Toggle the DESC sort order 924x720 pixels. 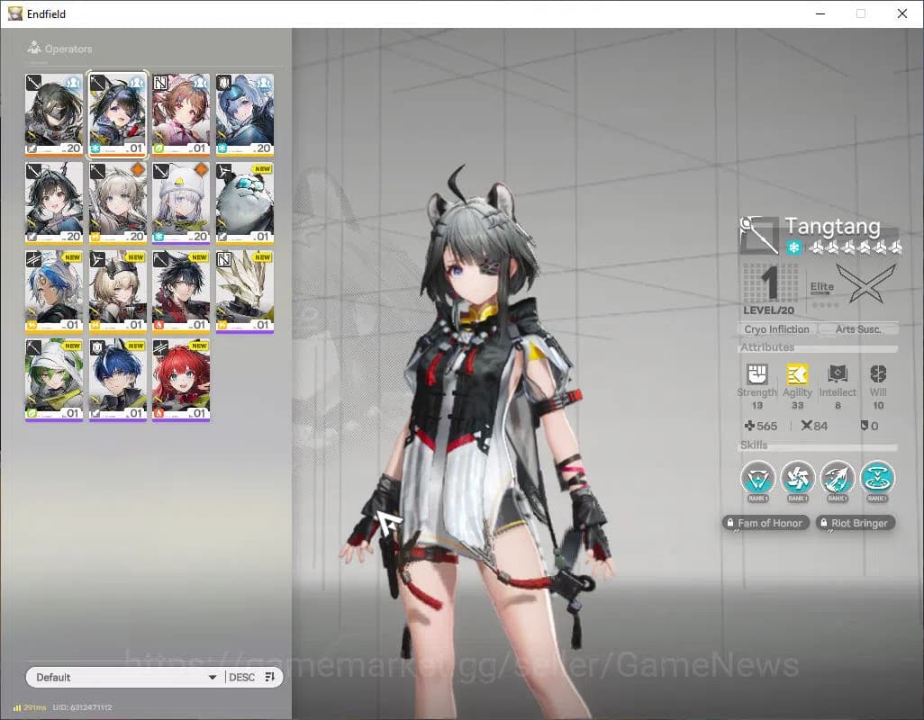(x=241, y=677)
